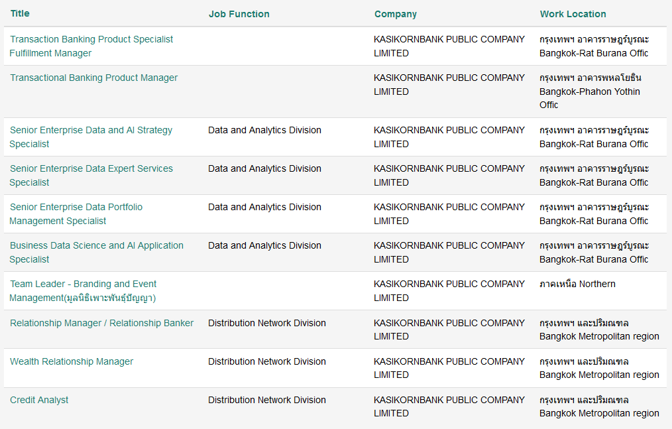Select work location in Fulfillment Manager row

(x=594, y=46)
